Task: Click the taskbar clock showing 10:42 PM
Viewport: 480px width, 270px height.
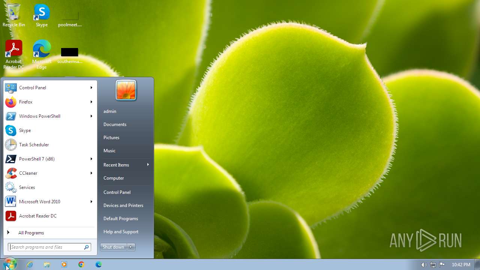Action: coord(461,265)
